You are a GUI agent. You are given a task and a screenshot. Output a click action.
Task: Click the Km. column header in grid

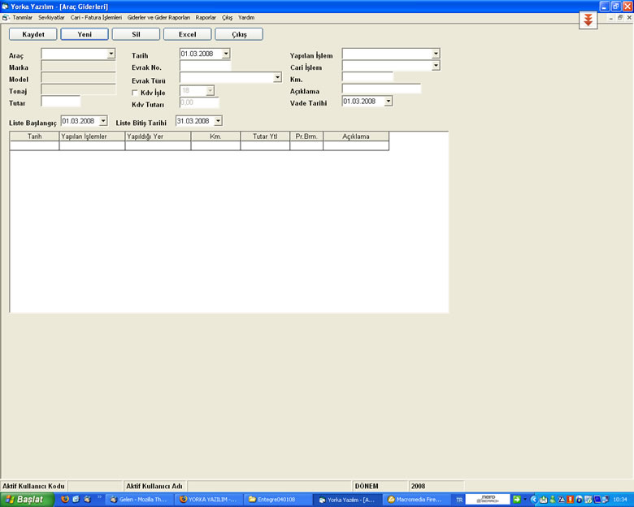click(215, 136)
